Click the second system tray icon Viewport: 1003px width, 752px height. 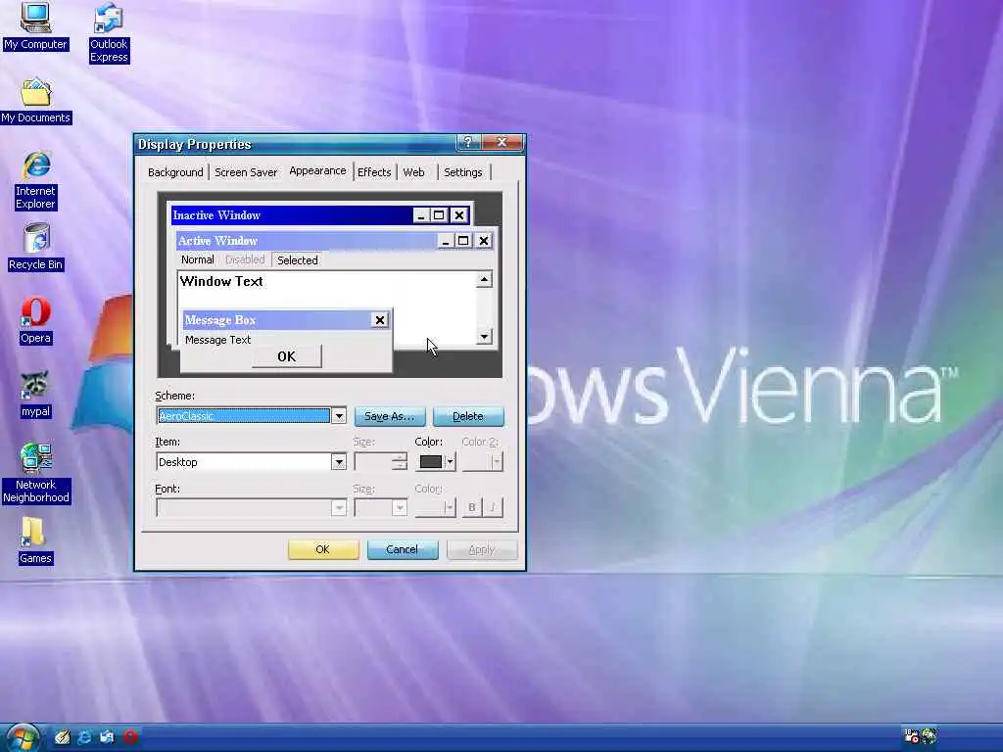(930, 736)
